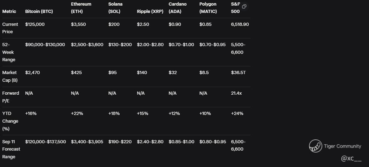Click the Polygon (MATIC) column header
369x167 pixels.
pos(208,8)
